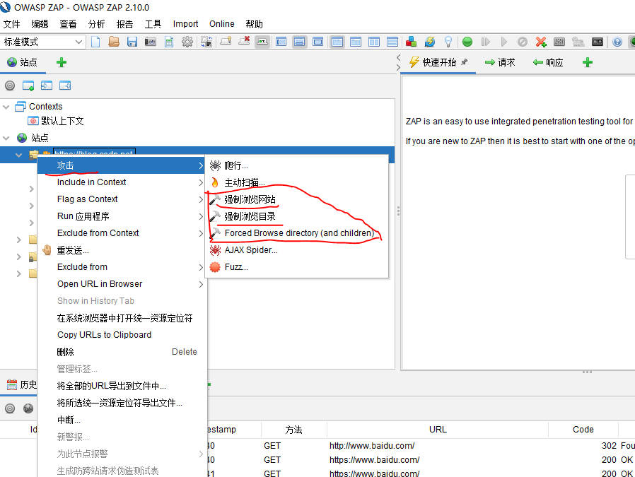Click the two-arrow icon right of the Options gear
Screen dimensions: 635x477
(206, 42)
